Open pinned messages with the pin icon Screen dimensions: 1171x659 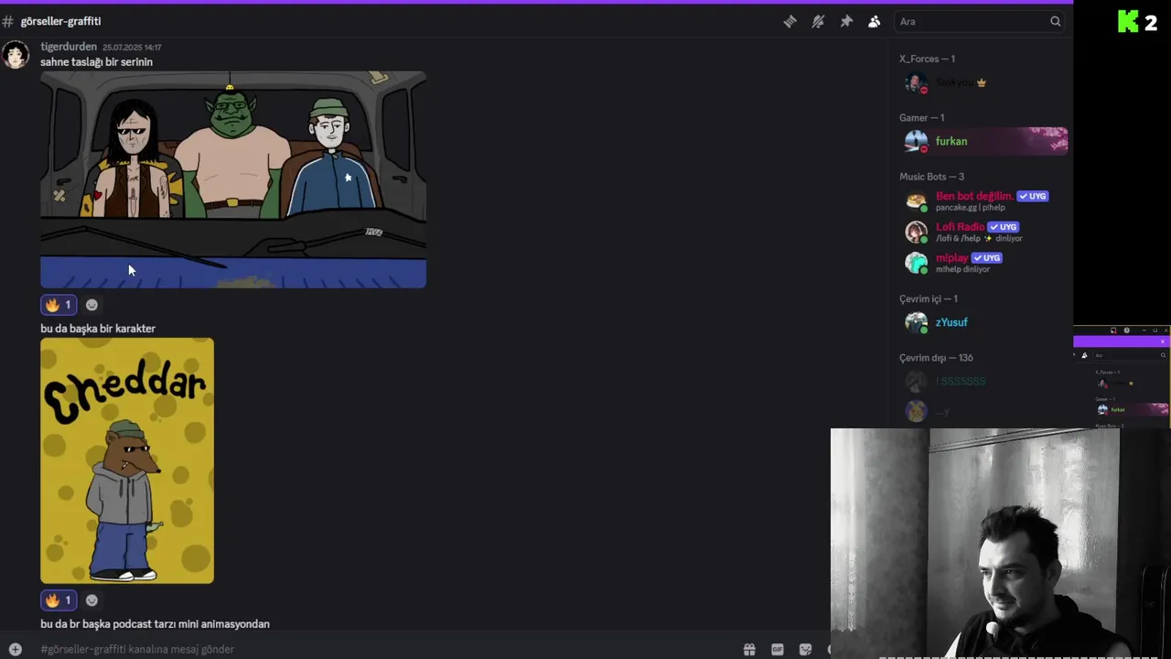tap(846, 21)
